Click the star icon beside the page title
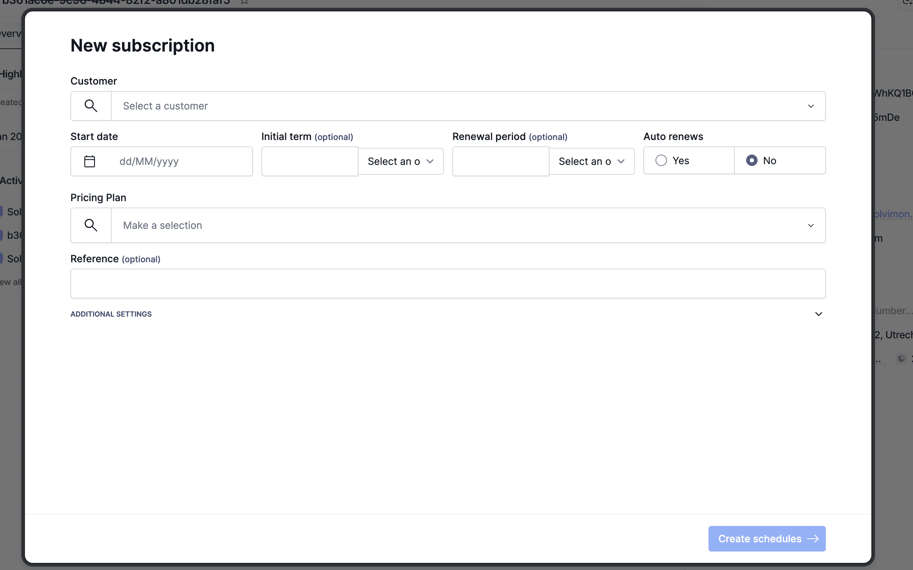This screenshot has height=570, width=913. click(x=244, y=2)
